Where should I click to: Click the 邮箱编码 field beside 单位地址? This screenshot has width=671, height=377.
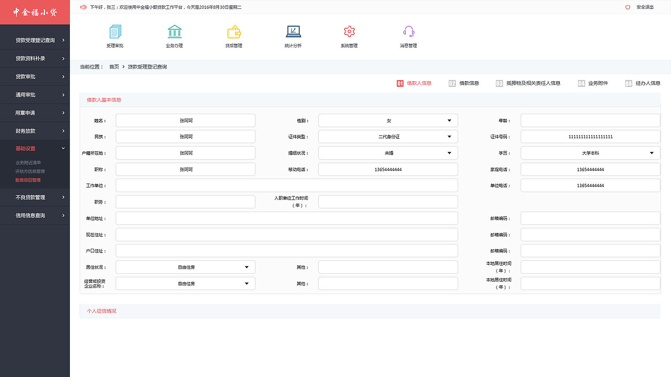tap(590, 218)
